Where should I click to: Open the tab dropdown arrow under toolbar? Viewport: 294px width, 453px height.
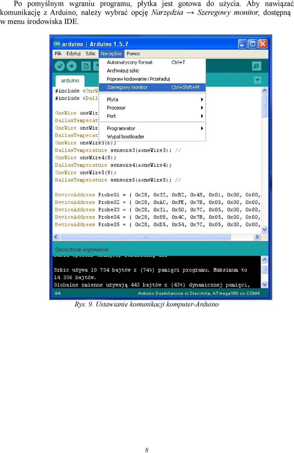[258, 80]
